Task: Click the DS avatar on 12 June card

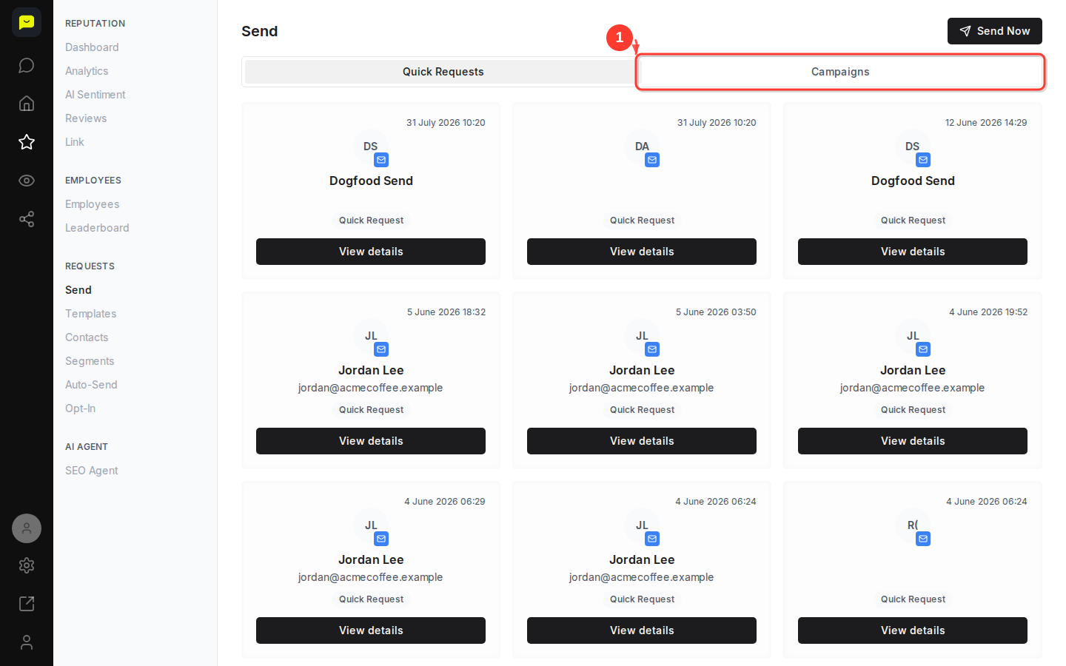Action: (913, 147)
